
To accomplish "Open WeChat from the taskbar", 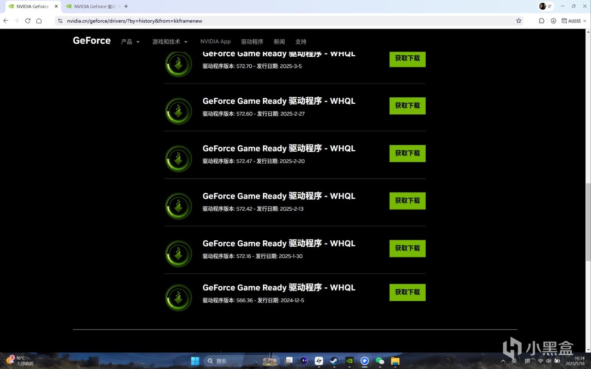I will [380, 361].
